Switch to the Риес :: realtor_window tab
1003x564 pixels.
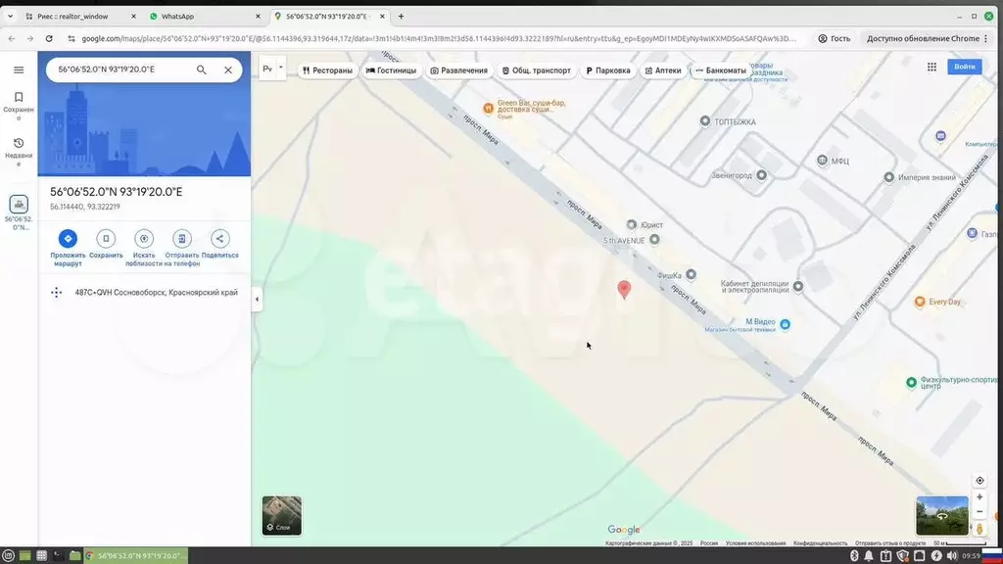pos(80,16)
